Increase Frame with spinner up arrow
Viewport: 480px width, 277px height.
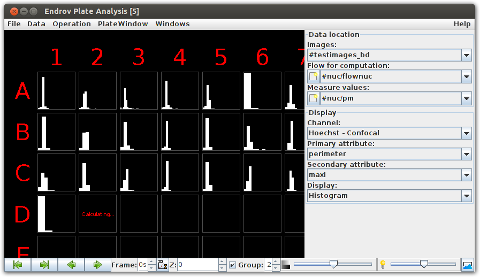152,262
